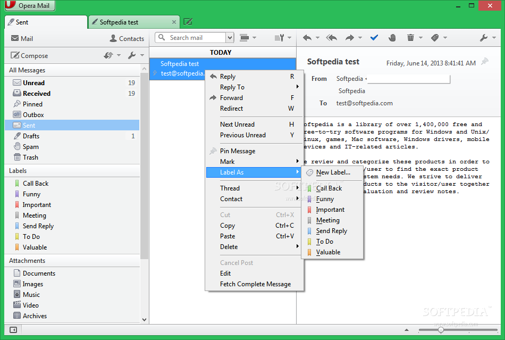Expand the Mark submenu
The width and height of the screenshot is (505, 340).
click(255, 161)
